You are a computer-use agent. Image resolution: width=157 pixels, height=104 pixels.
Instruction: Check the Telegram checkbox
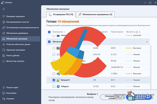54,86
